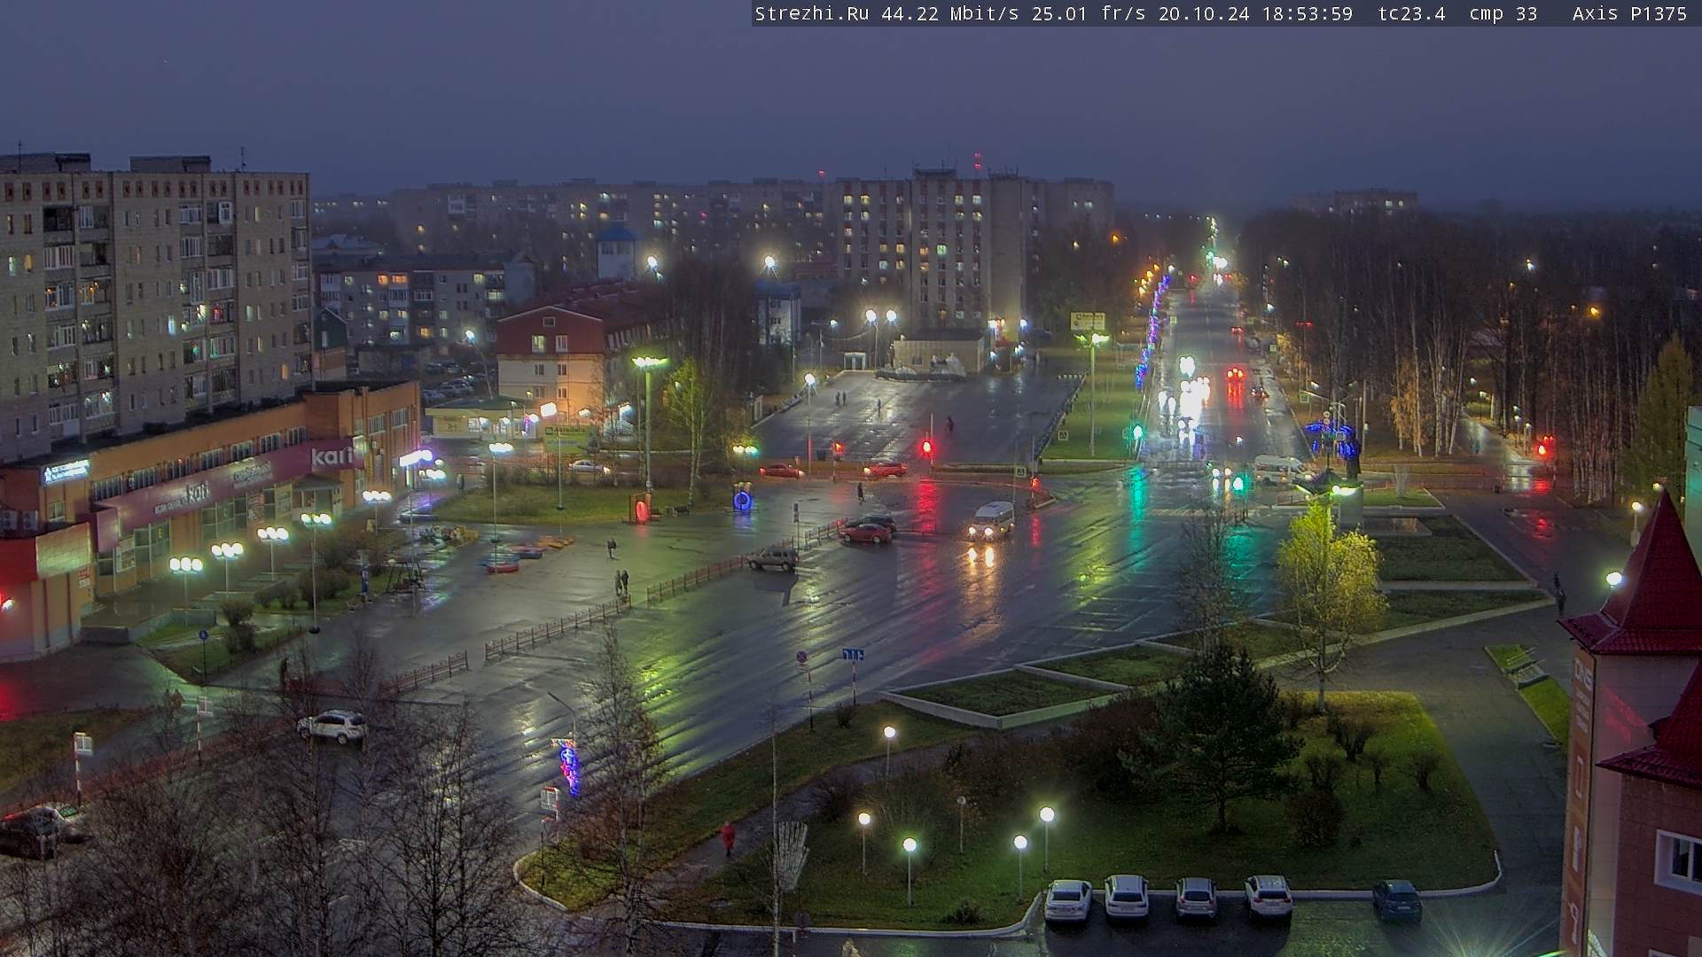Click the cmp 33 compression value
1702x957 pixels.
point(1503,13)
